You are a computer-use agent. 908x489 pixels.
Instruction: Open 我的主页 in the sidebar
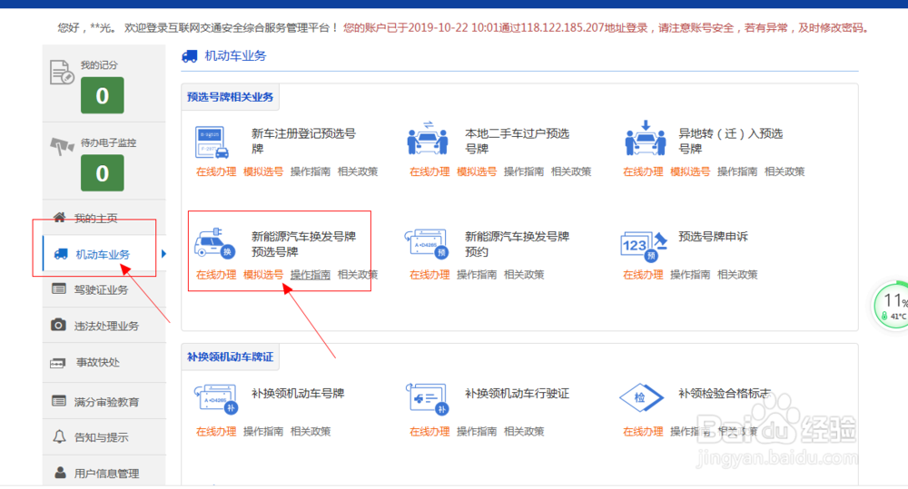[x=95, y=218]
